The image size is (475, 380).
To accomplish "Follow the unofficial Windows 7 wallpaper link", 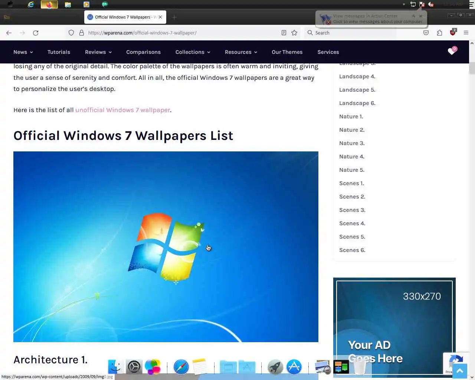I will 122,110.
